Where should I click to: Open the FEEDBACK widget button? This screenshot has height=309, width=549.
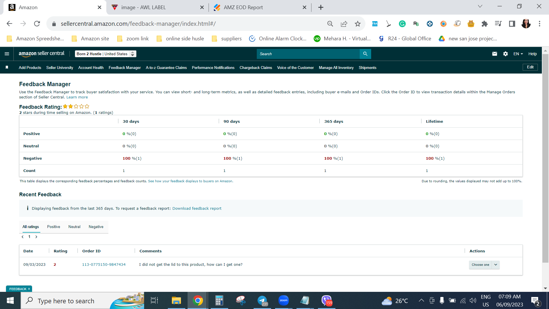(19, 289)
